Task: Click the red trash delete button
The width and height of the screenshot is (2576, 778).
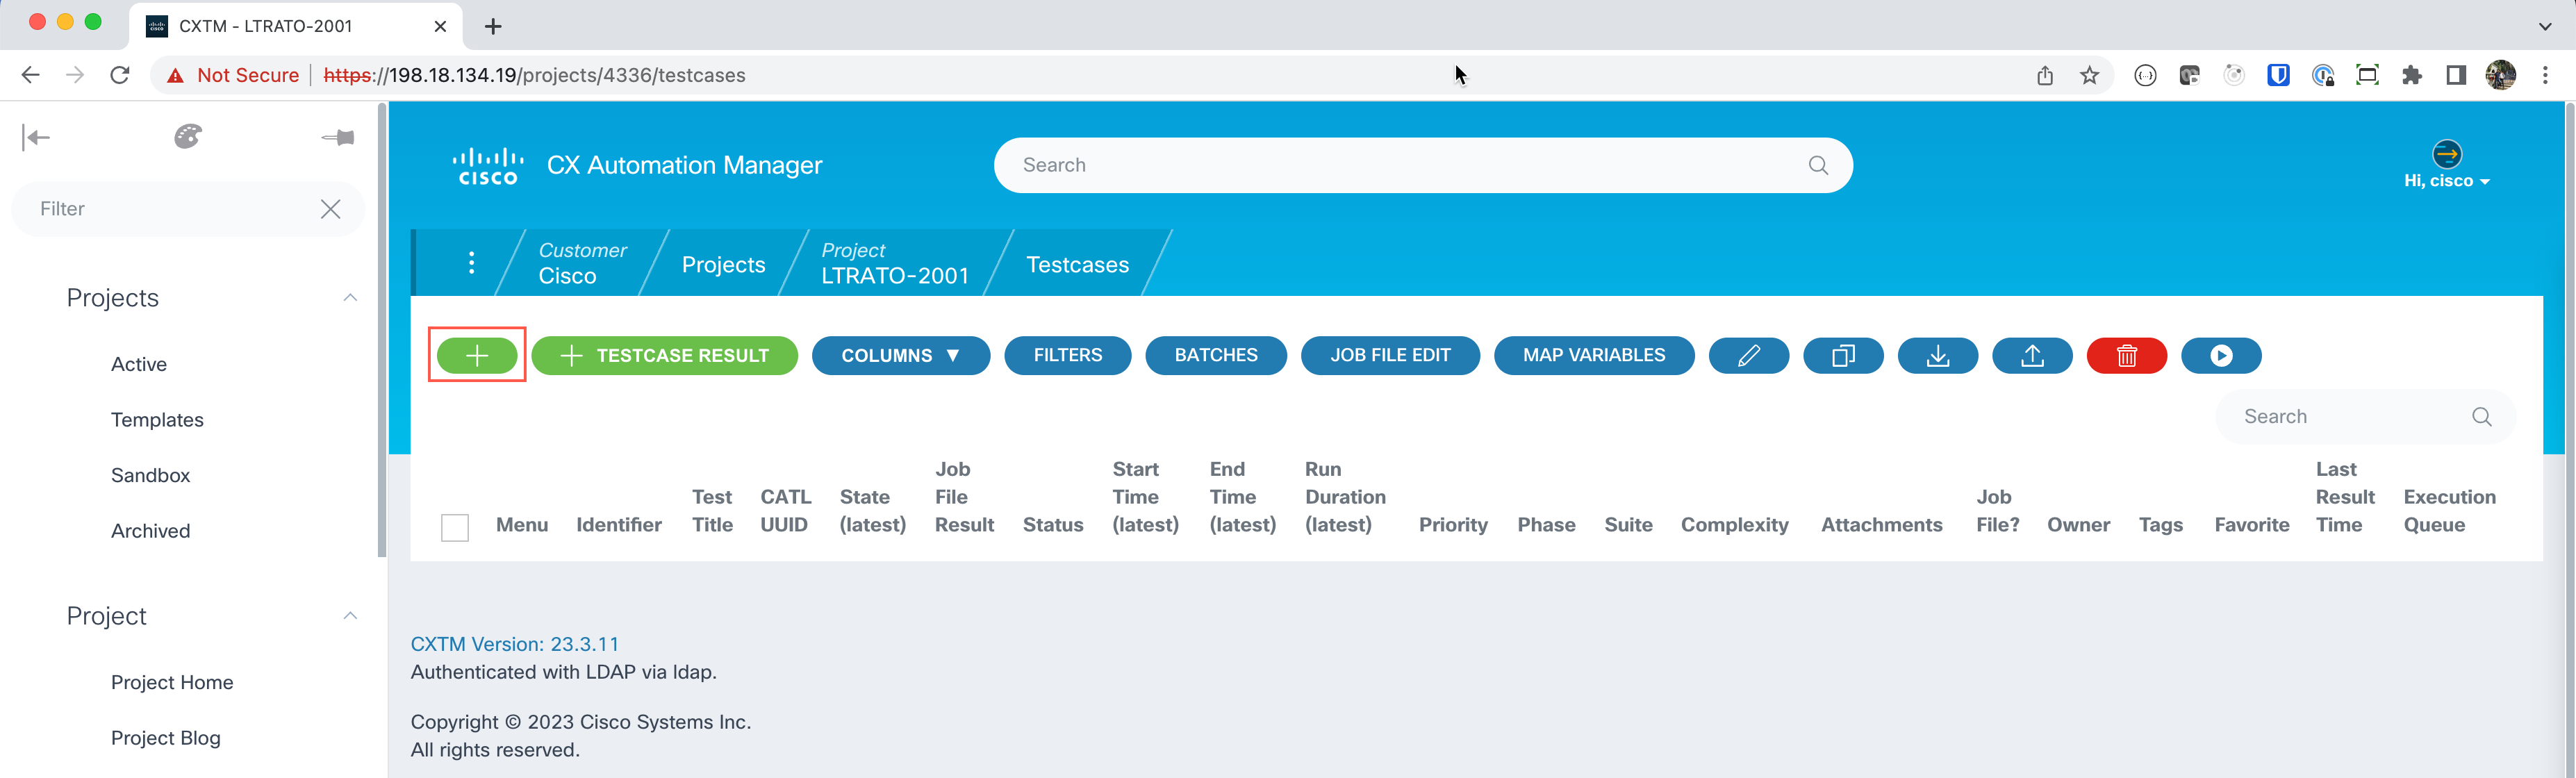Action: (x=2126, y=355)
